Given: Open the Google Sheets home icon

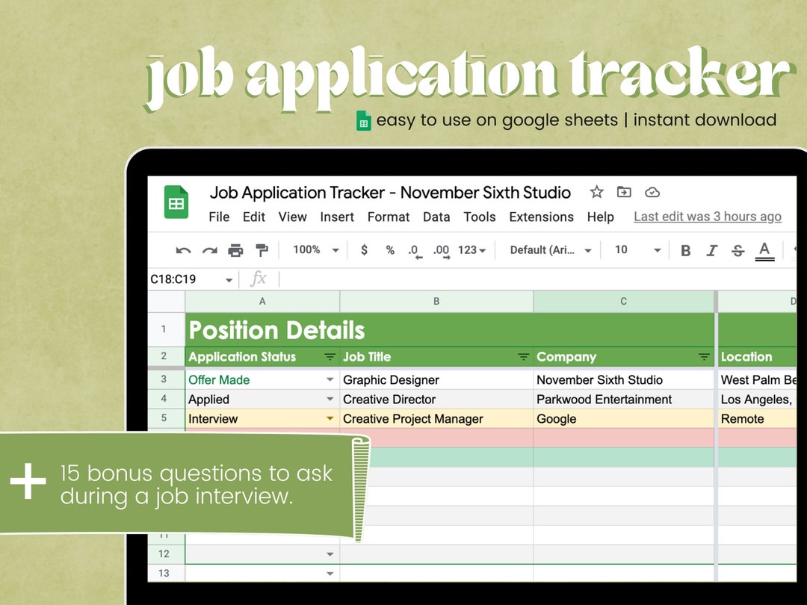Looking at the screenshot, I should [x=176, y=202].
